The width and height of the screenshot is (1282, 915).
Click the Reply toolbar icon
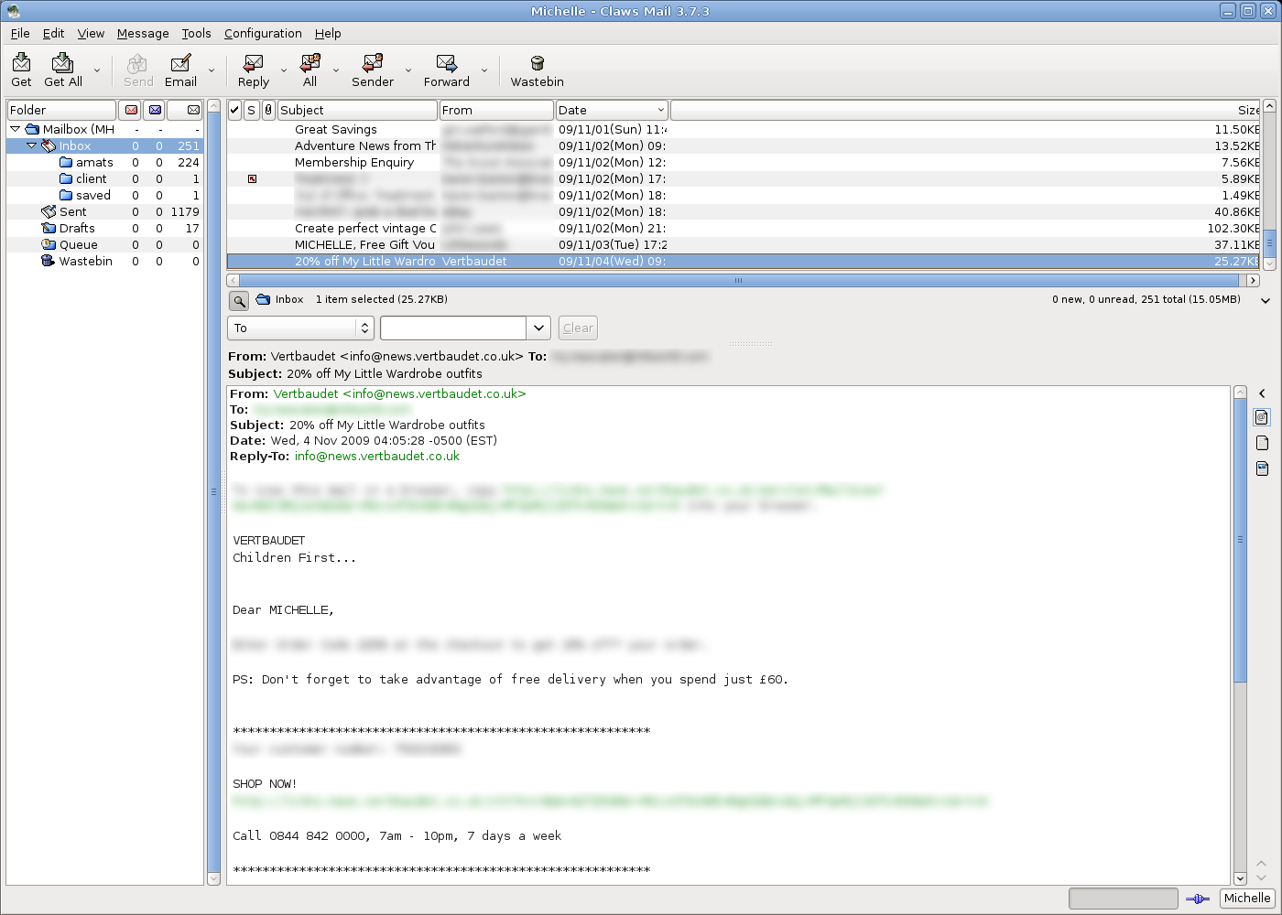tap(254, 62)
